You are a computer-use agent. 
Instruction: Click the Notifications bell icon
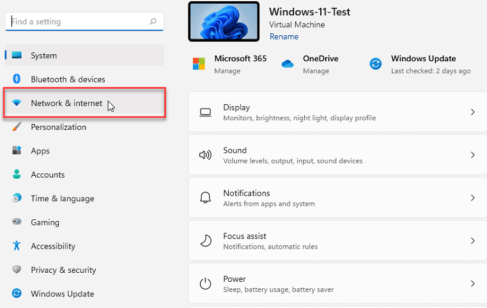tap(205, 197)
